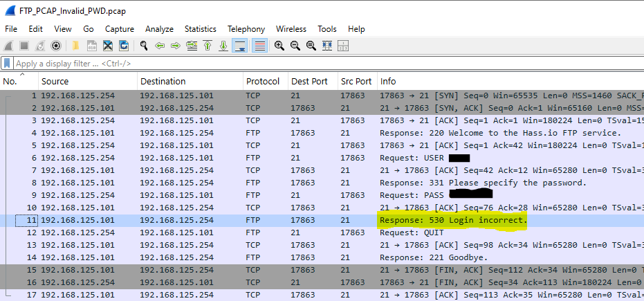Open the Telephony menu
Screen dimensions: 644x301
tap(246, 29)
